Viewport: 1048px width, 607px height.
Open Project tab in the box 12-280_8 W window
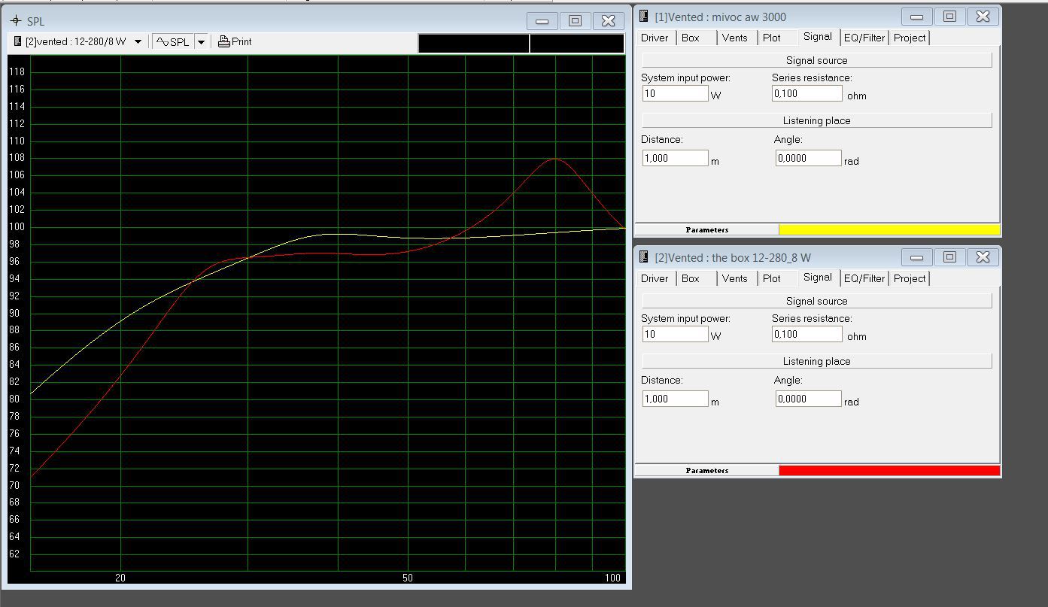coord(910,278)
